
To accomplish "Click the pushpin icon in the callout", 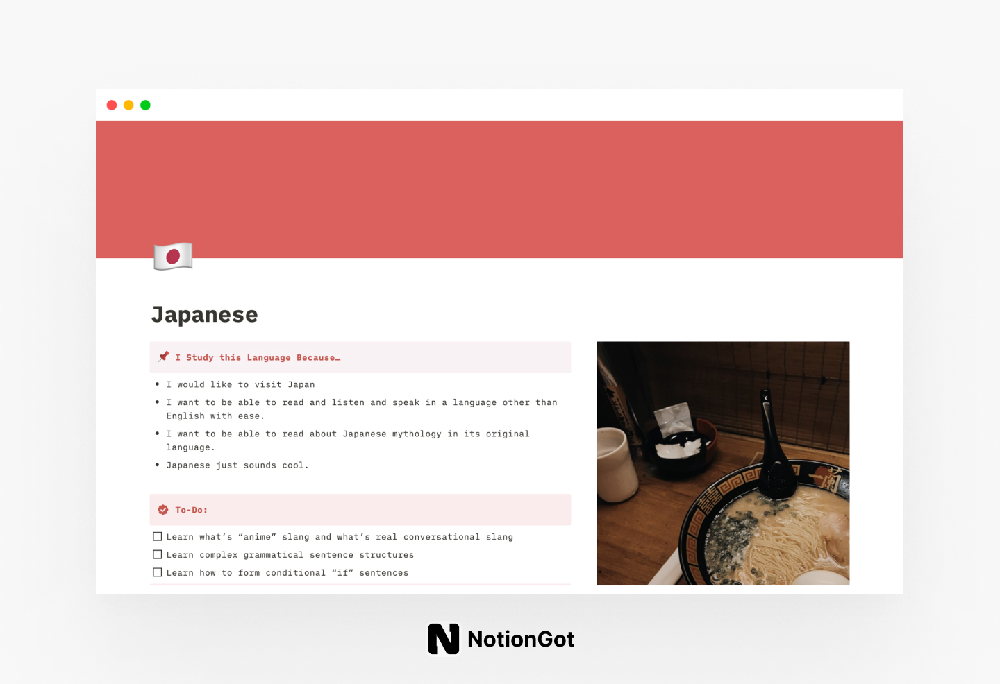I will pos(163,357).
